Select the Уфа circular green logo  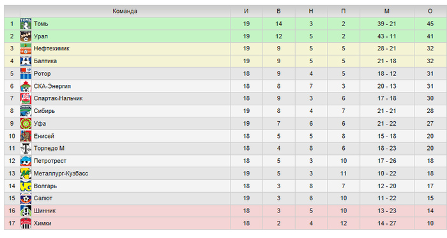[26, 124]
